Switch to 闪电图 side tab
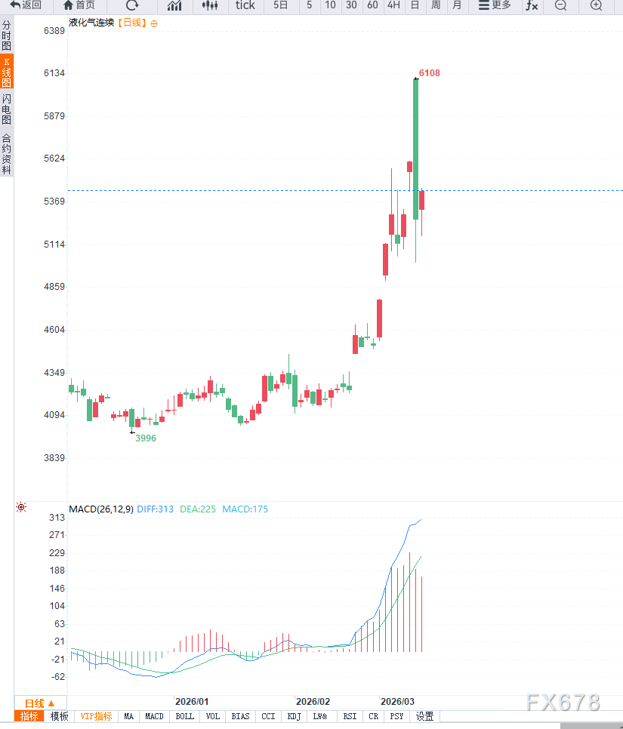The width and height of the screenshot is (623, 729). tap(7, 109)
